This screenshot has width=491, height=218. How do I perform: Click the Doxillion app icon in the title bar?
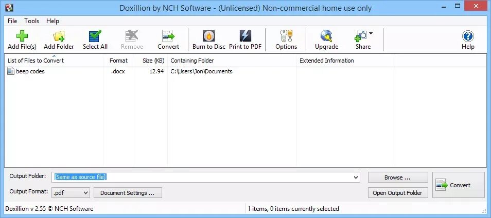(8, 8)
